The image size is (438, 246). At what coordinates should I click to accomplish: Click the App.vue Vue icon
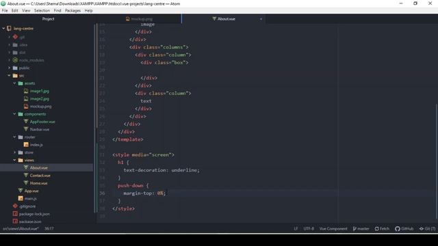(x=21, y=191)
